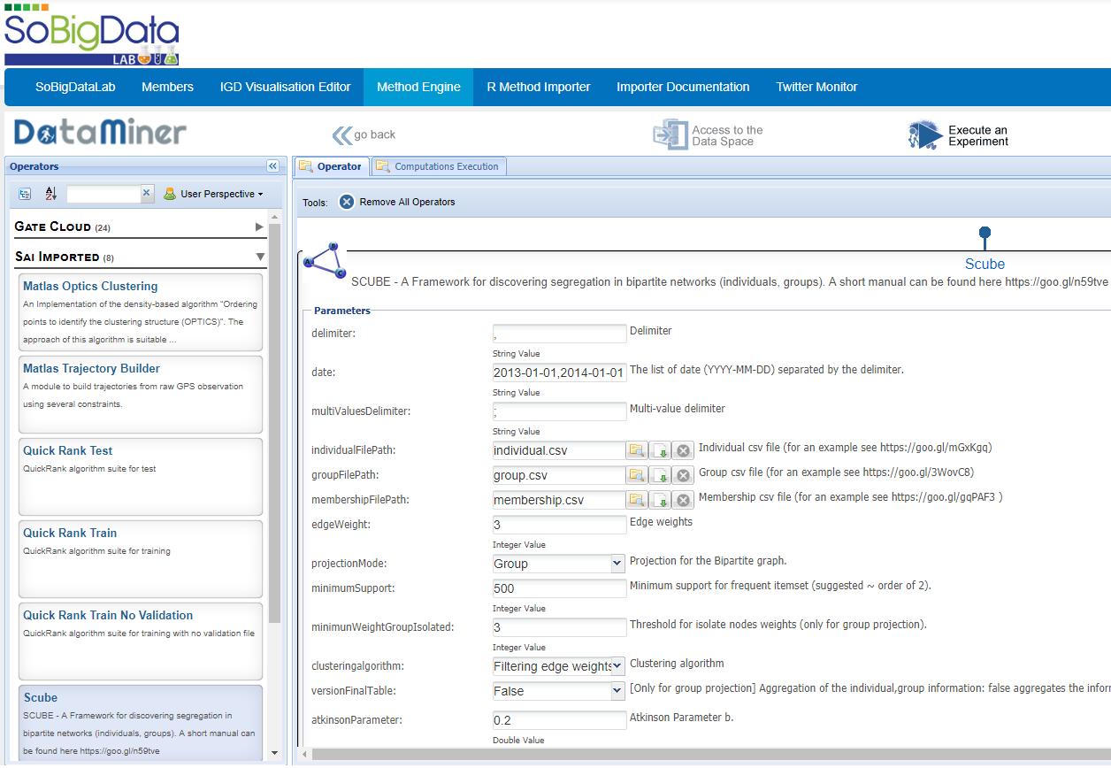The height and width of the screenshot is (768, 1111).
Task: Click the Scube operator title in workflow
Action: pos(985,264)
